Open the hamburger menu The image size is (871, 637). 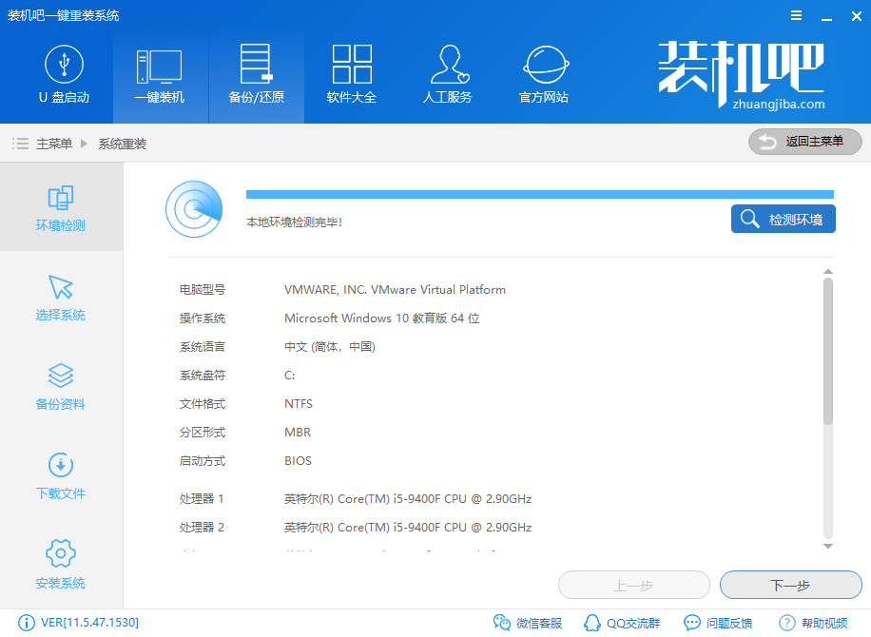797,15
